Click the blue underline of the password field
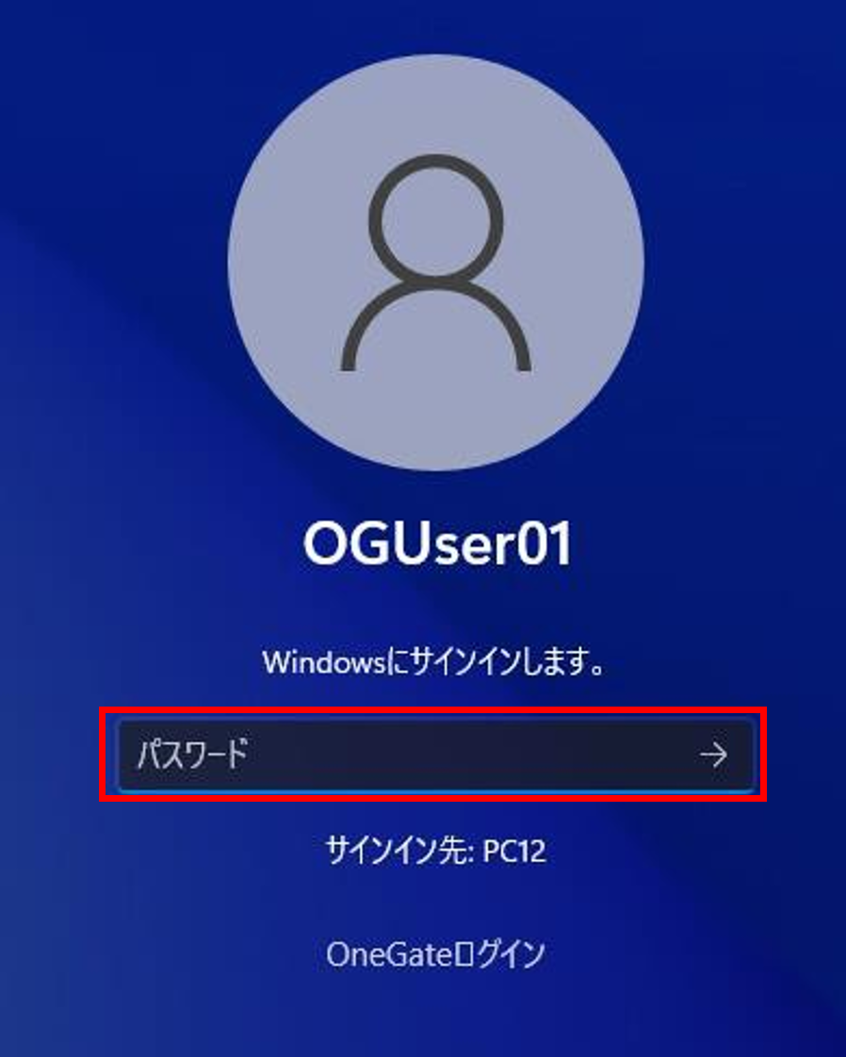The width and height of the screenshot is (846, 1057). 435,788
